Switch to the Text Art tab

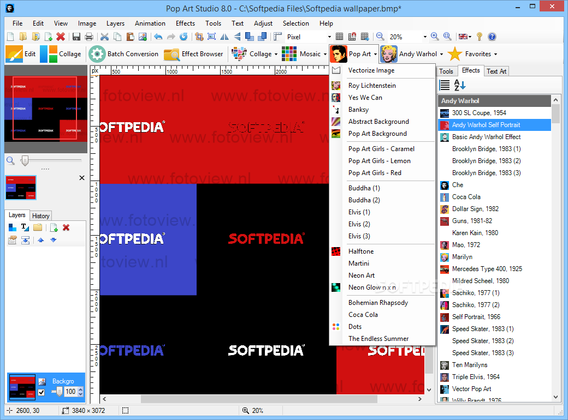[496, 71]
